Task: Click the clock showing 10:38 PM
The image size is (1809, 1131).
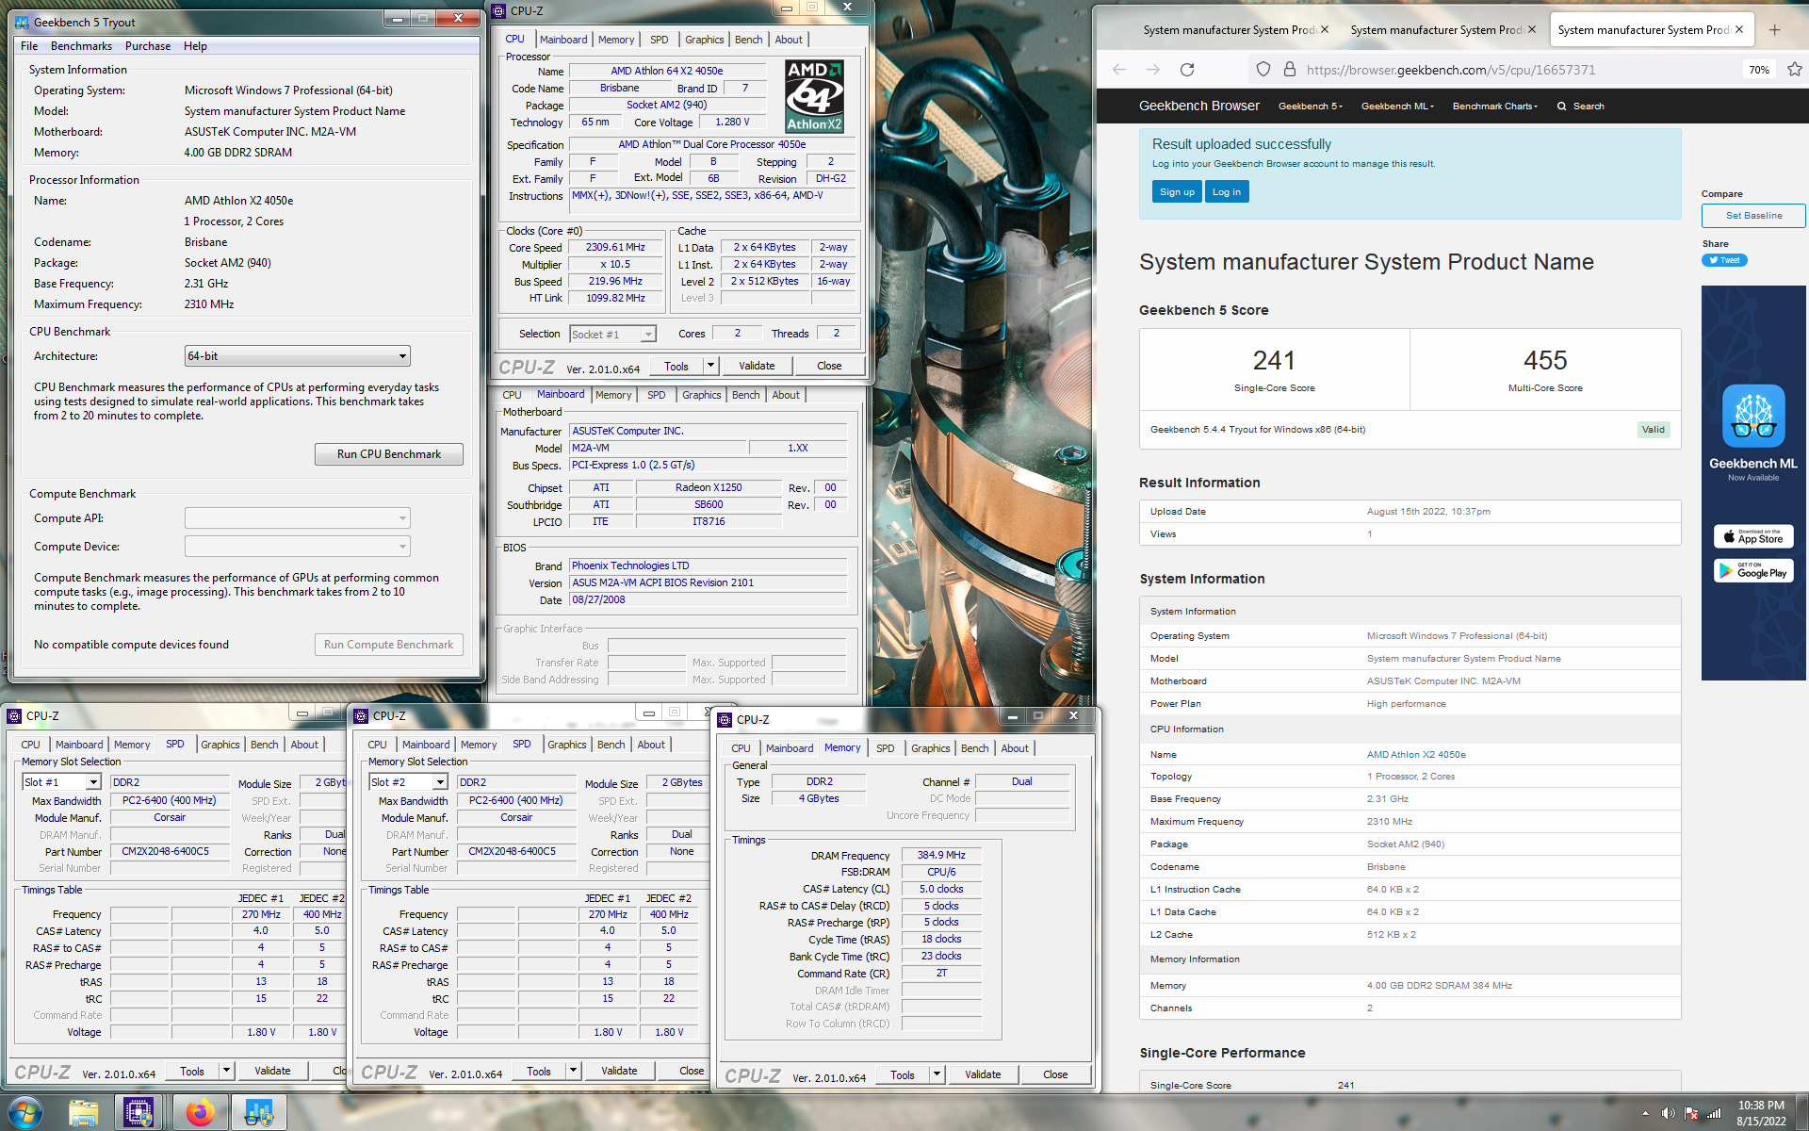Action: point(1761,1106)
